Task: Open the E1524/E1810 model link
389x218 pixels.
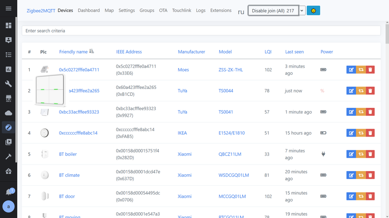Action: point(231,133)
